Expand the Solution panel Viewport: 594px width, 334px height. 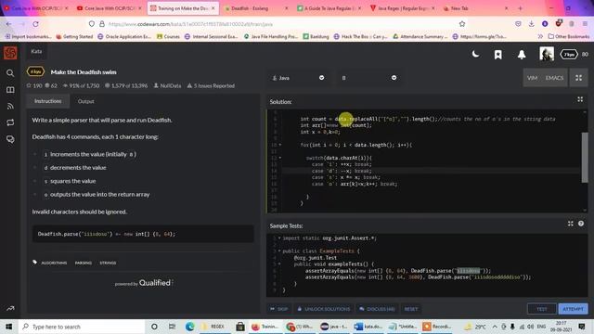click(x=580, y=99)
